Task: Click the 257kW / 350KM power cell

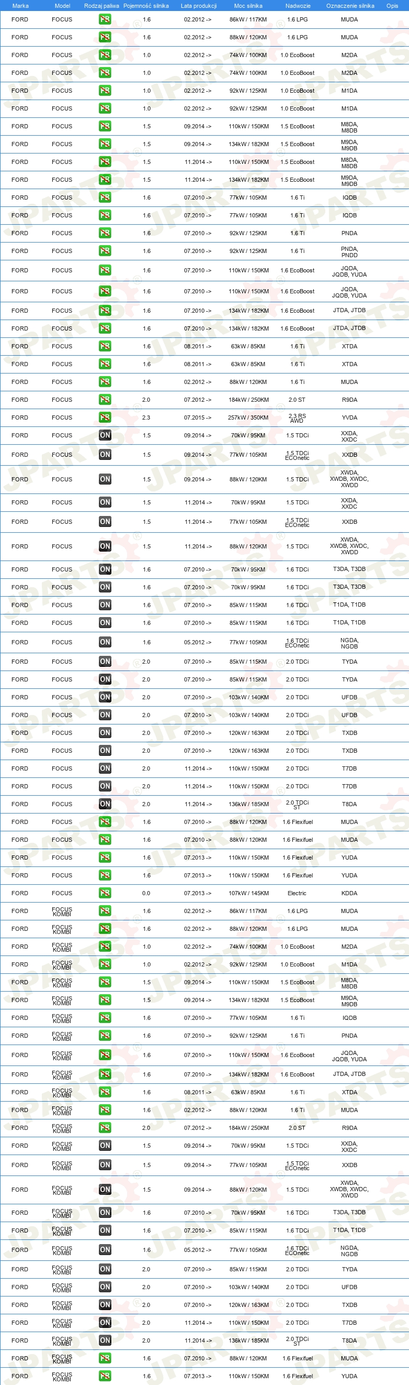Action: click(248, 418)
